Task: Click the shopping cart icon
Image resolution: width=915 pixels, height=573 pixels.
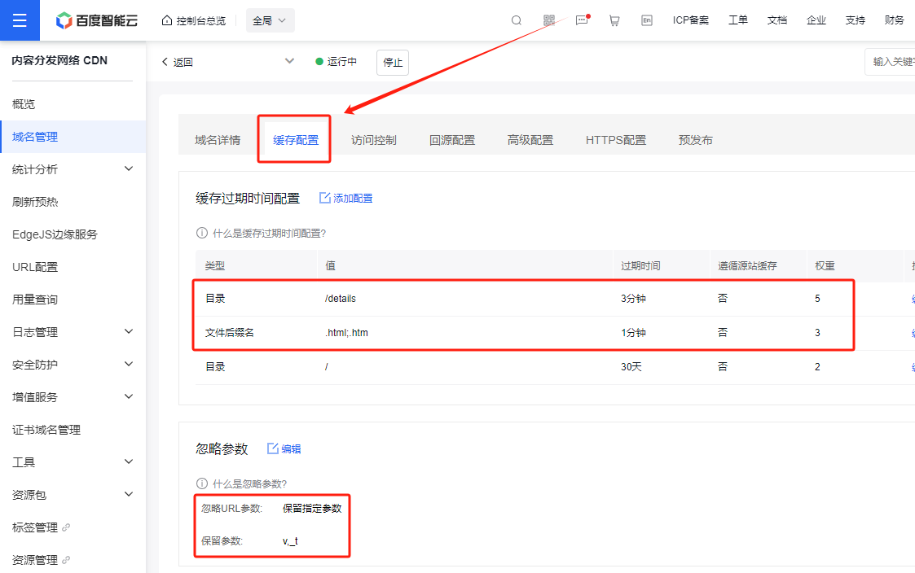Action: click(614, 20)
